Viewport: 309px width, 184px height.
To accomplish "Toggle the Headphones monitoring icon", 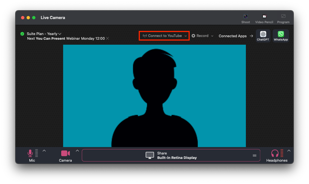I will tap(275, 153).
